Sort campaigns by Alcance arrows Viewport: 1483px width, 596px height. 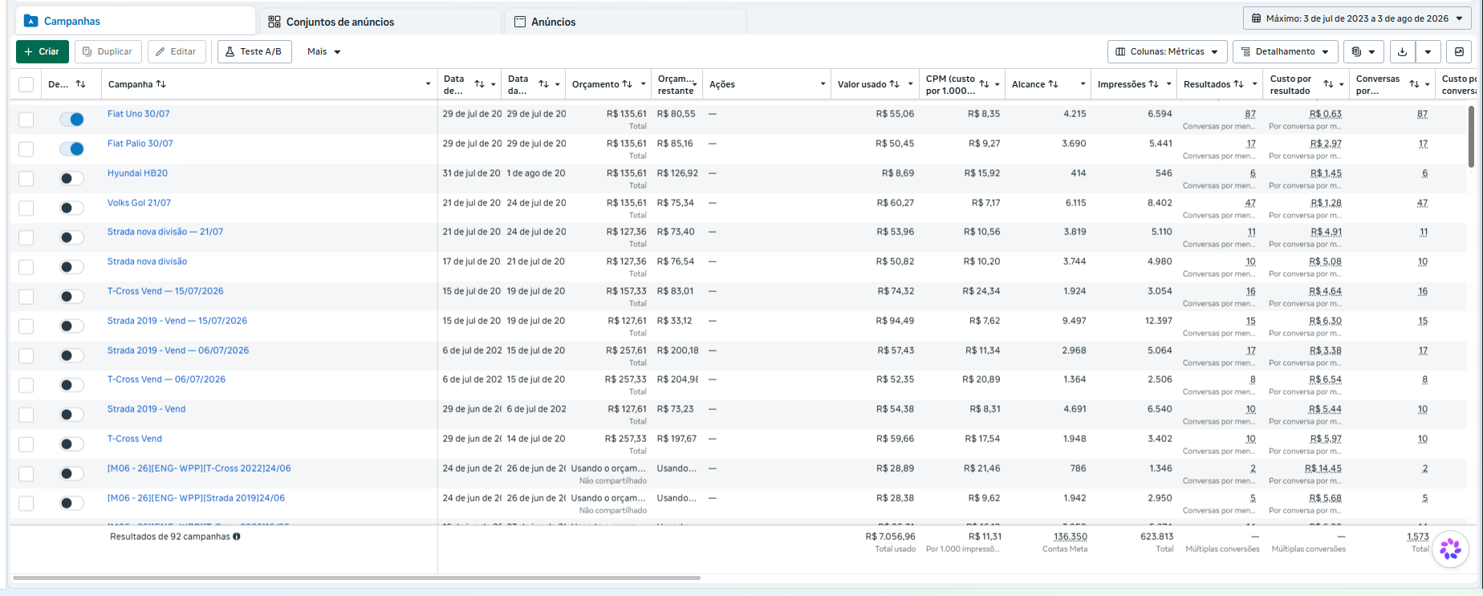click(1053, 84)
